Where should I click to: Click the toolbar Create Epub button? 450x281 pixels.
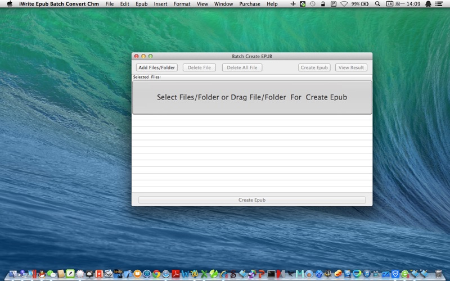pos(314,67)
